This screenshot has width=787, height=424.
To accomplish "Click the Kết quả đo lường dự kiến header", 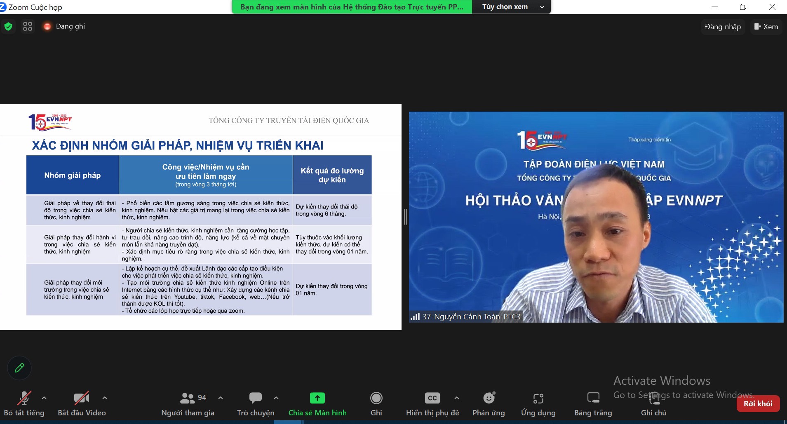I will tap(332, 175).
